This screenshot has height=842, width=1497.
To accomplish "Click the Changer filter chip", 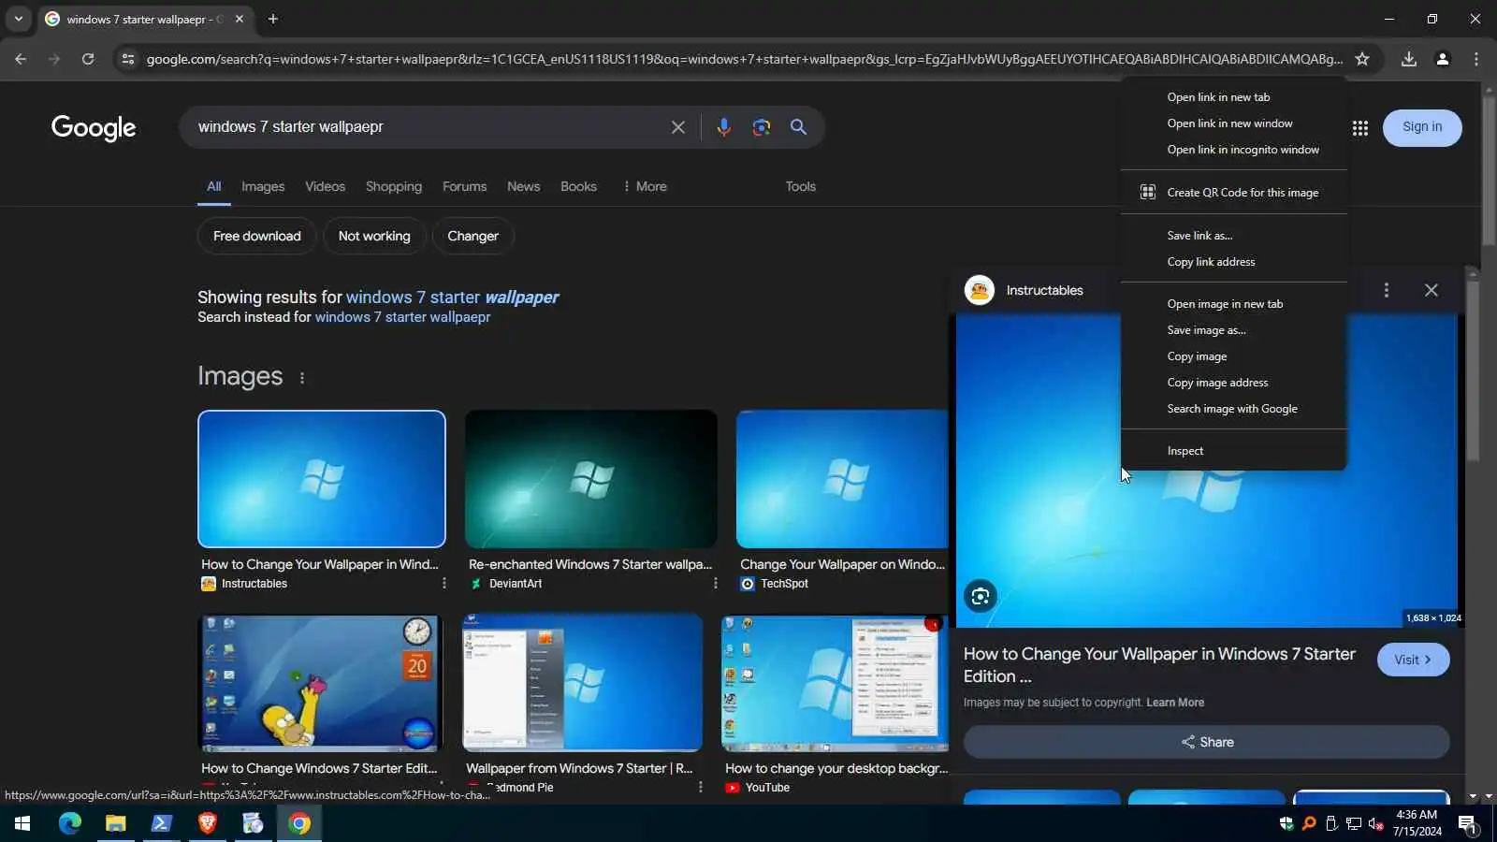I will 472,236.
